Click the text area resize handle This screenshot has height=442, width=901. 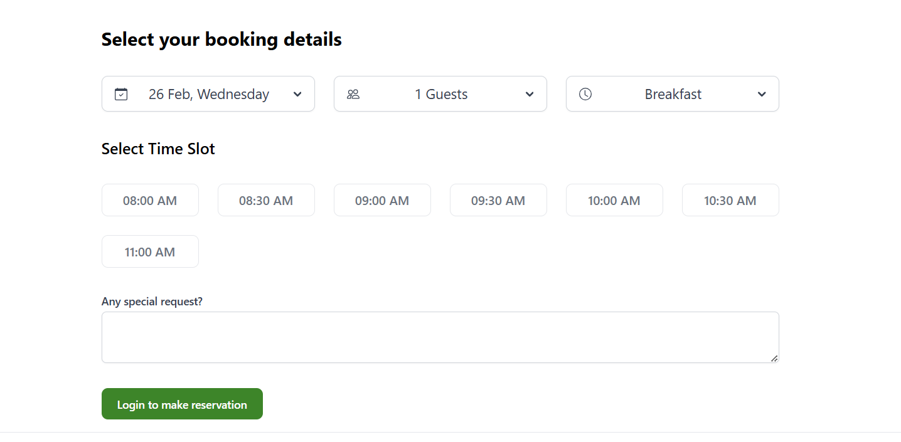click(x=774, y=358)
